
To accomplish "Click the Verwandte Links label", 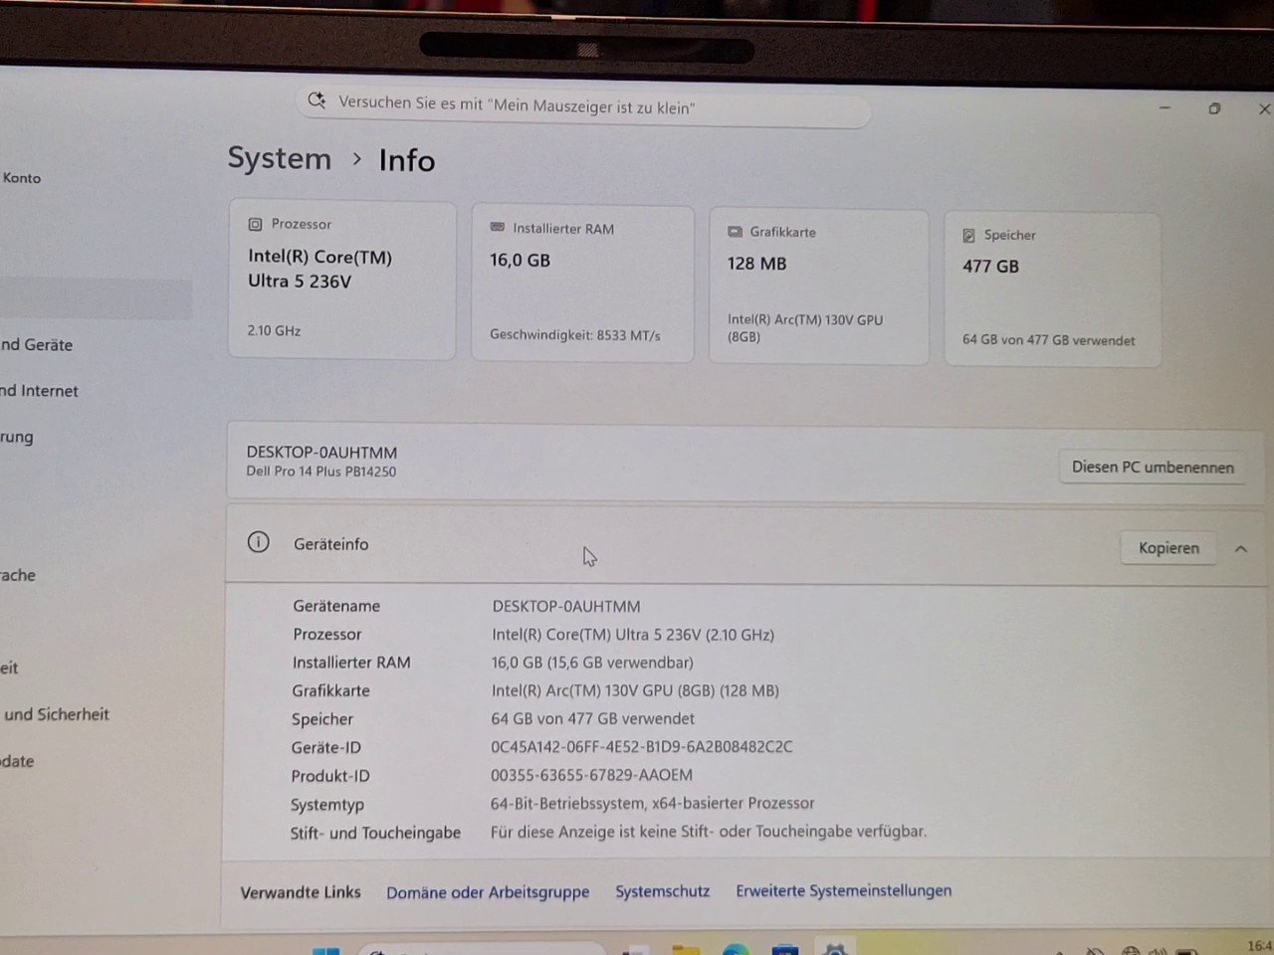I will 301,892.
